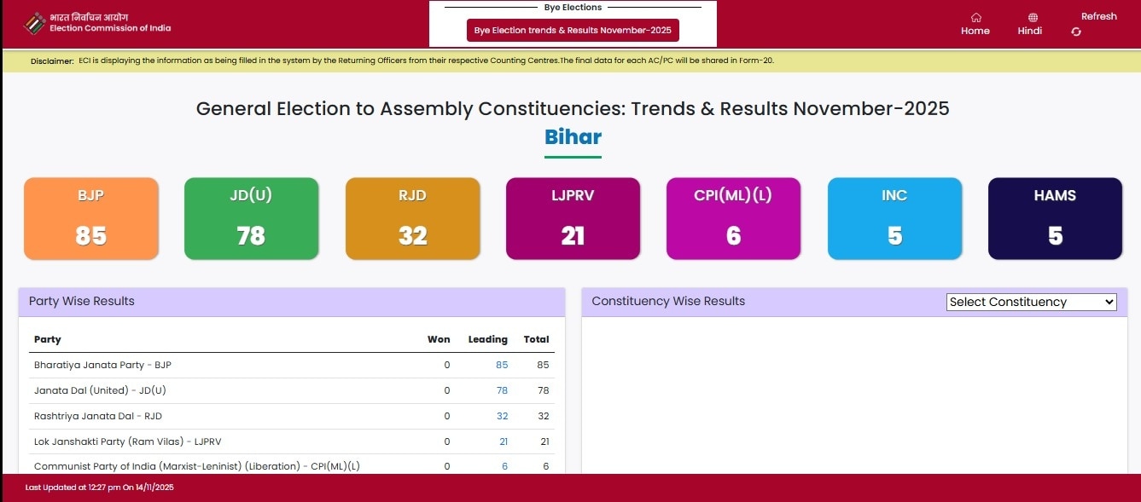Open JD(U) leading count 78 link
Screen dimensions: 1141x502
click(501, 390)
